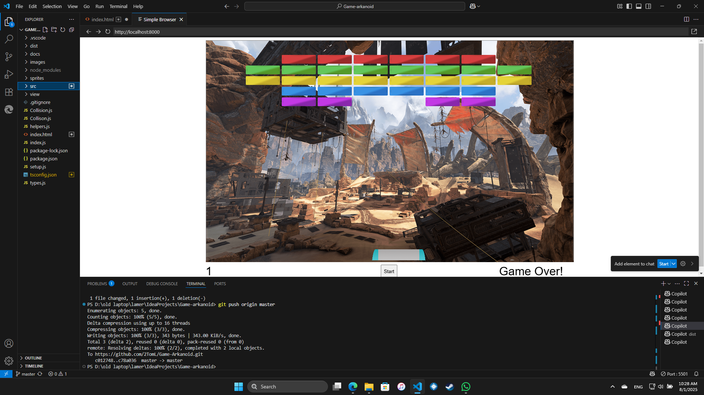Click the New File icon in Explorer
Viewport: 704px width, 395px height.
[45, 30]
